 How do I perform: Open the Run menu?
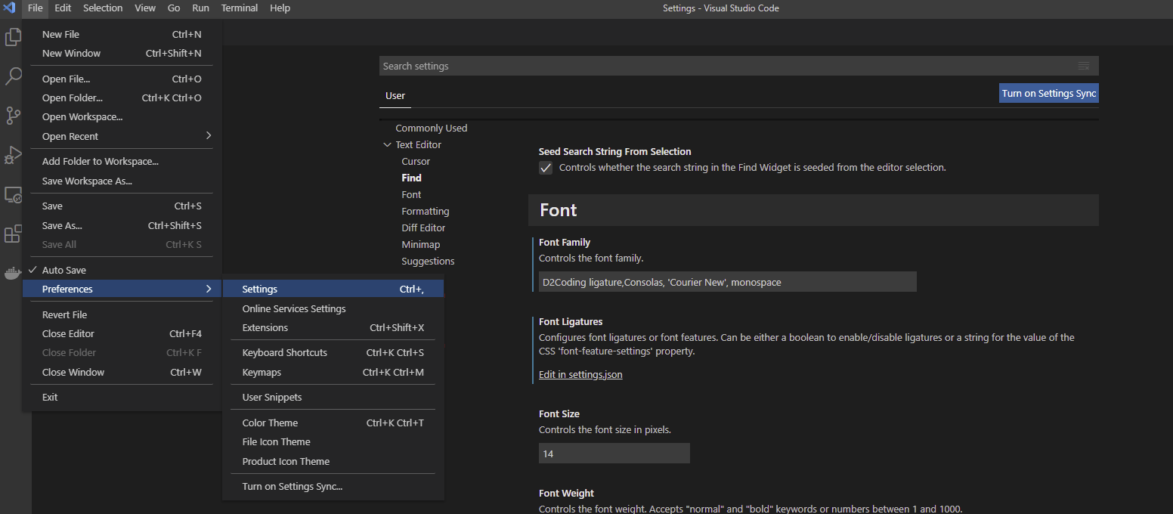point(201,8)
